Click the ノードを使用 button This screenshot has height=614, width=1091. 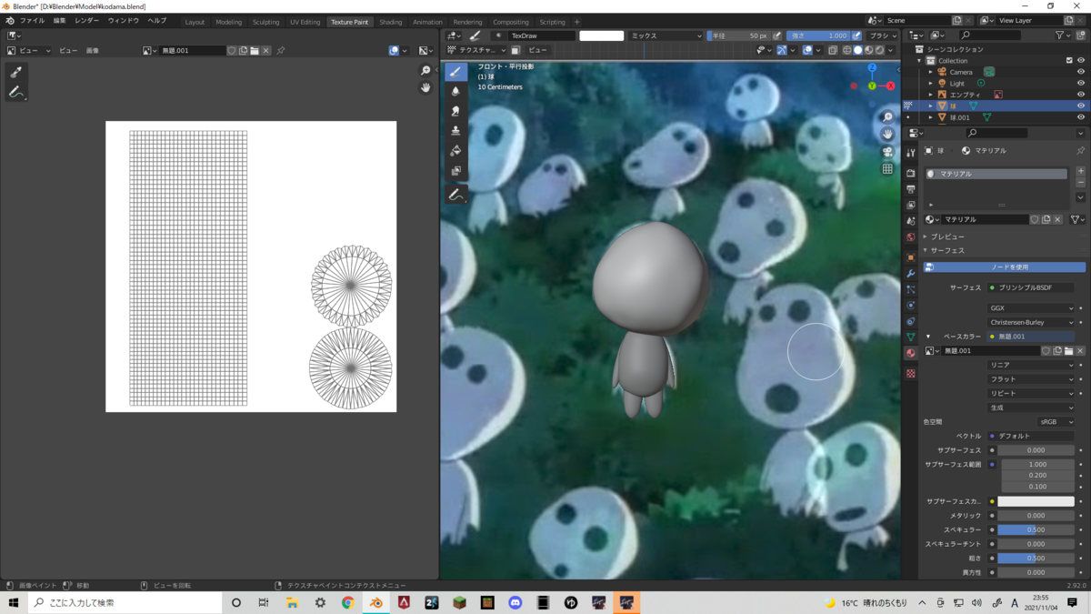click(1005, 267)
